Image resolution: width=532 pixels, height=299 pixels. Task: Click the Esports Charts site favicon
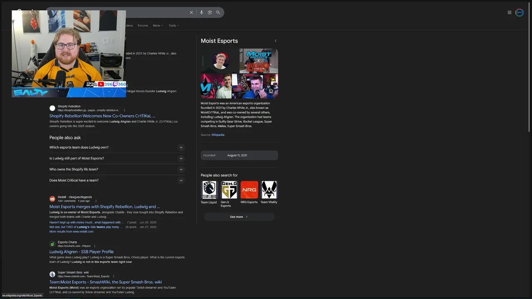(52, 244)
